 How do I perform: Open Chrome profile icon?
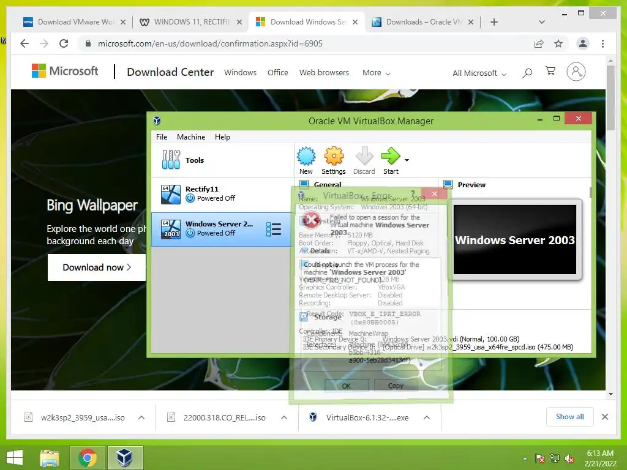coord(583,43)
